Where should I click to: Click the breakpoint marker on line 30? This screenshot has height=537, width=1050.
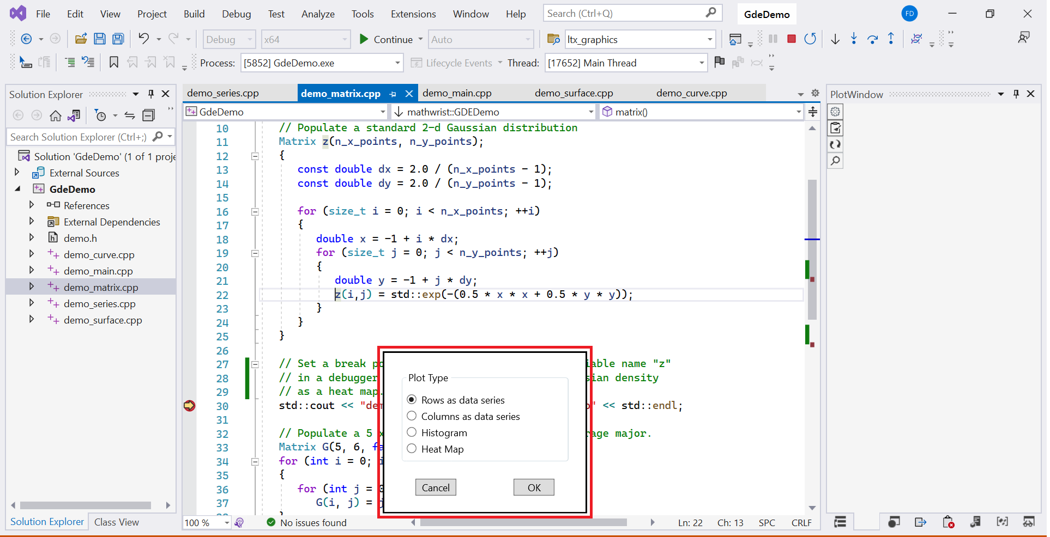[189, 406]
